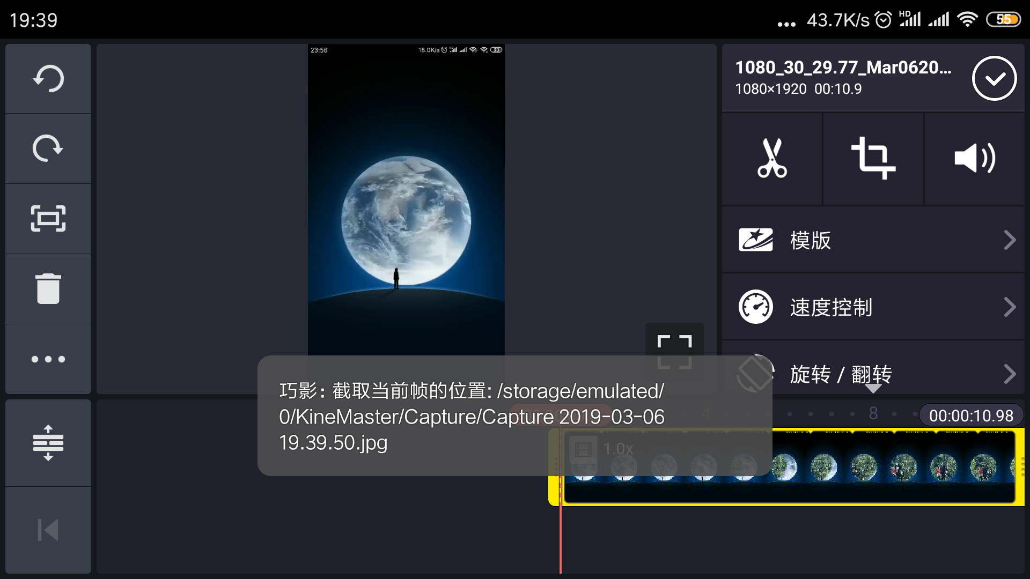Capture current frame with the capture icon
Screen dimensions: 1030x579
coord(48,219)
